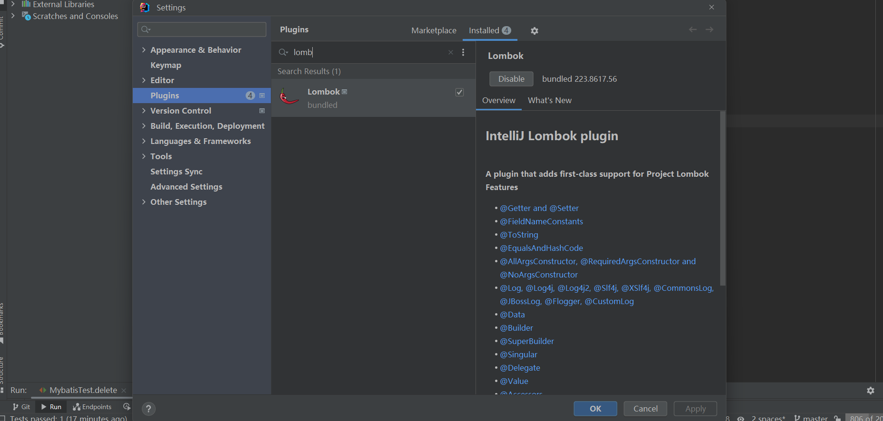Viewport: 883px width, 421px height.
Task: Click the IntelliJ logo in Settings title bar
Action: point(145,8)
